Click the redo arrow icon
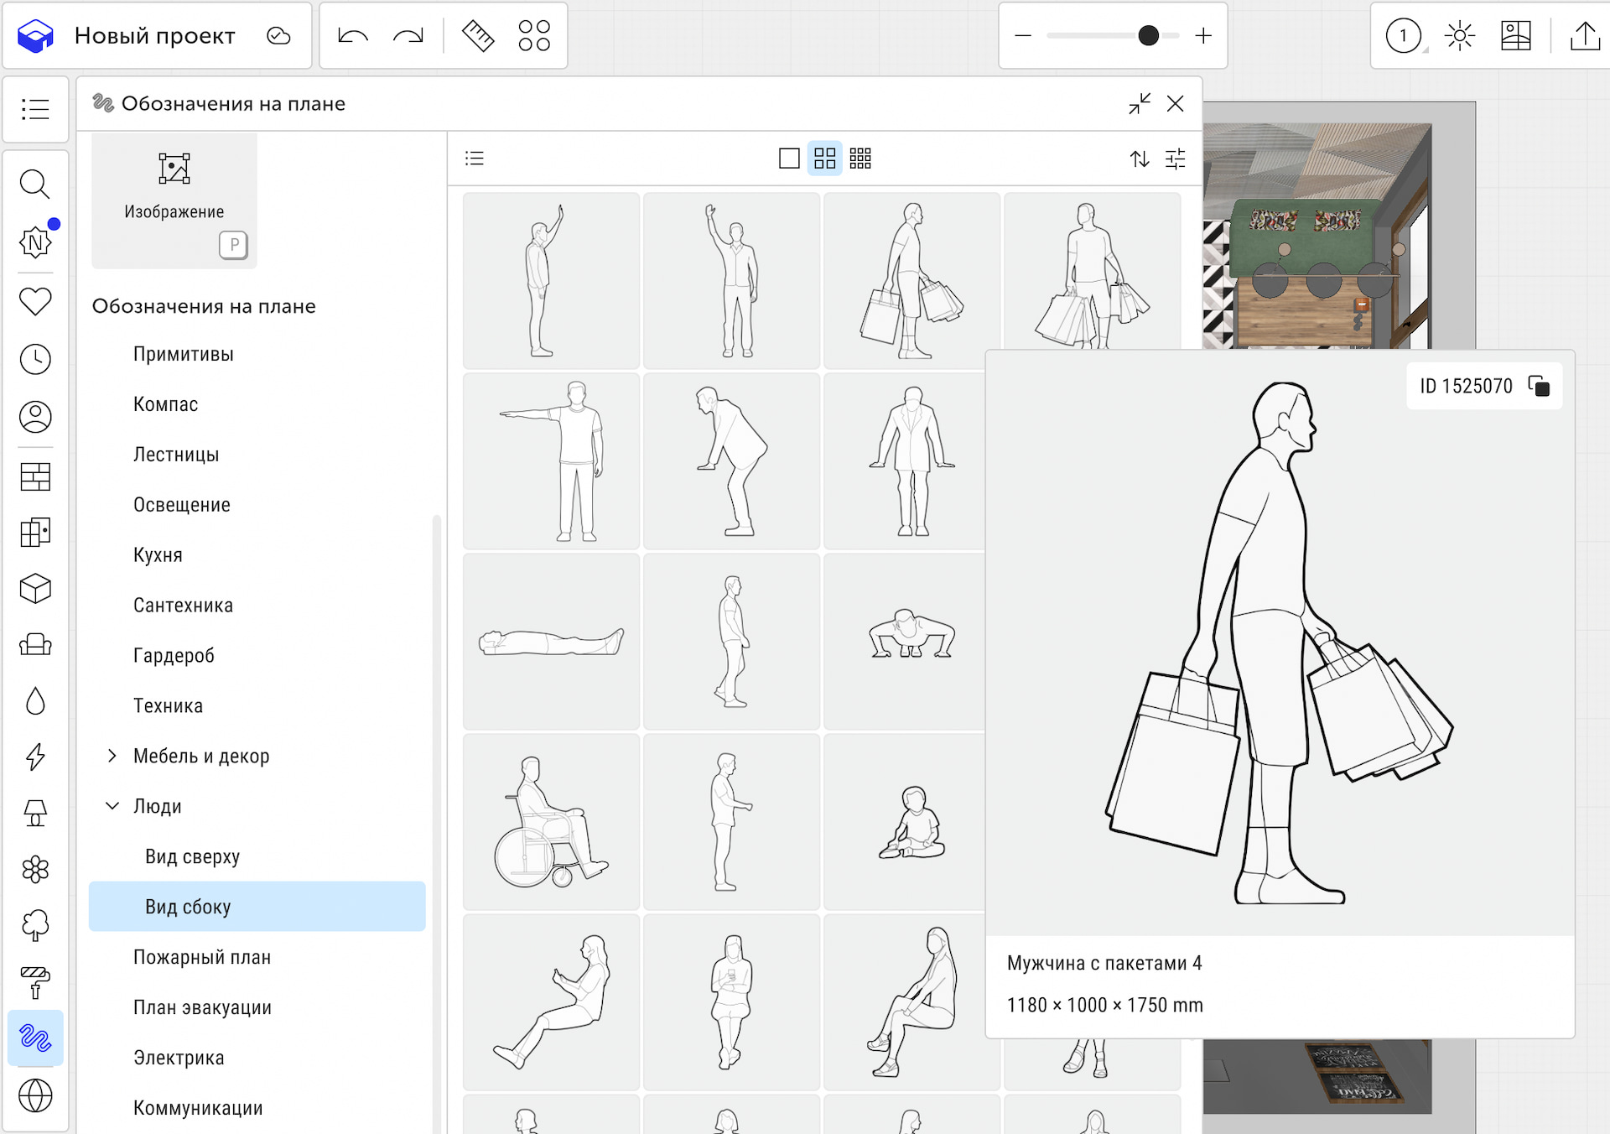The image size is (1610, 1134). pyautogui.click(x=408, y=35)
